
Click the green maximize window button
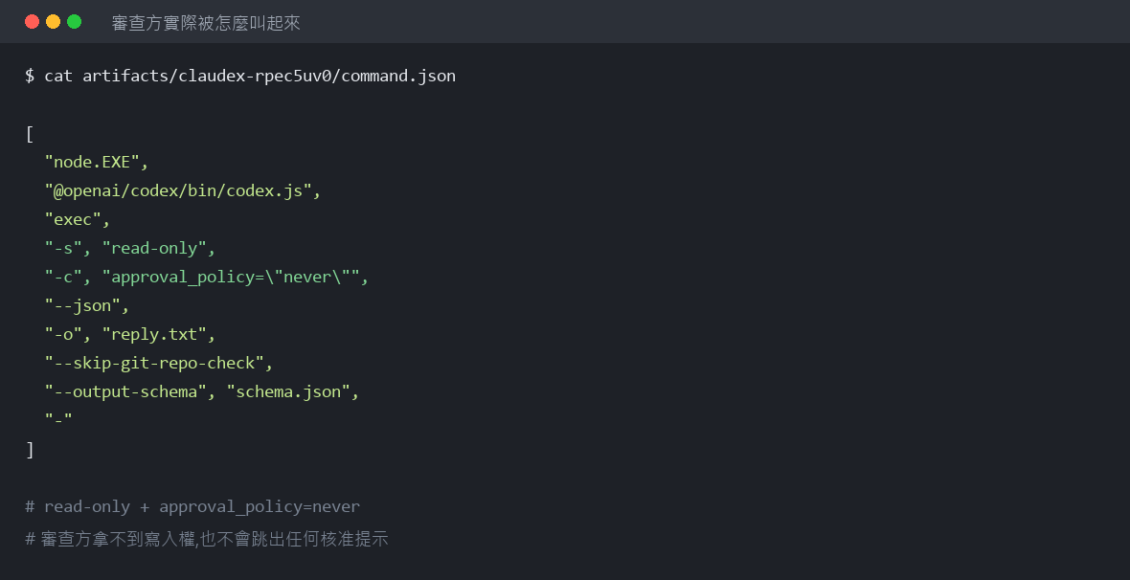point(75,22)
